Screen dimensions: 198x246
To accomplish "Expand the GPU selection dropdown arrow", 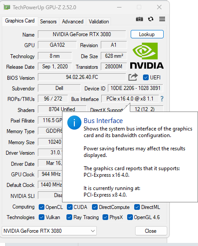I will [93, 231].
